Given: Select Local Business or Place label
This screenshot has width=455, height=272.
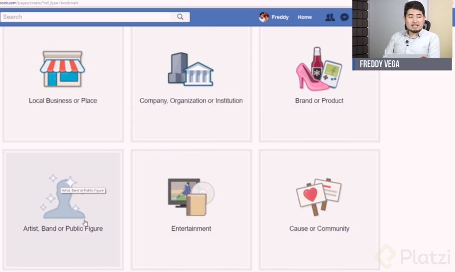Looking at the screenshot, I should coord(63,101).
